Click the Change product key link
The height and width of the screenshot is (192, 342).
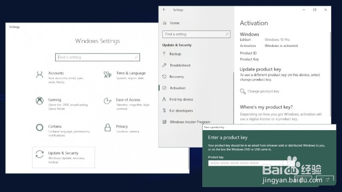point(263,91)
